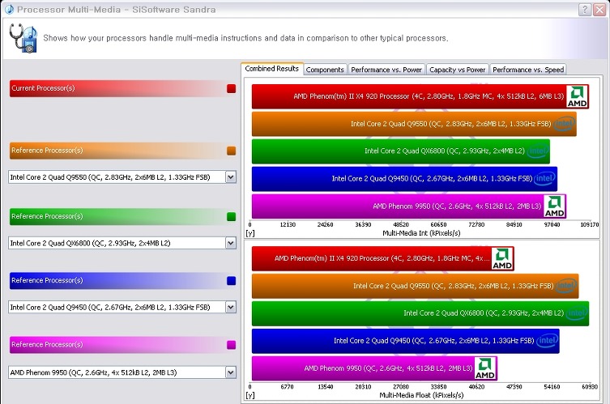Click the Q9450 reference processor combo box text
This screenshot has height=404, width=610.
pos(110,308)
